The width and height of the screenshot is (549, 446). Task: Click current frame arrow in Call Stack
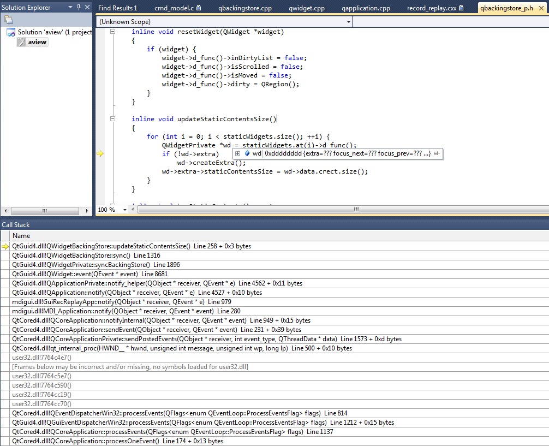pyautogui.click(x=5, y=246)
